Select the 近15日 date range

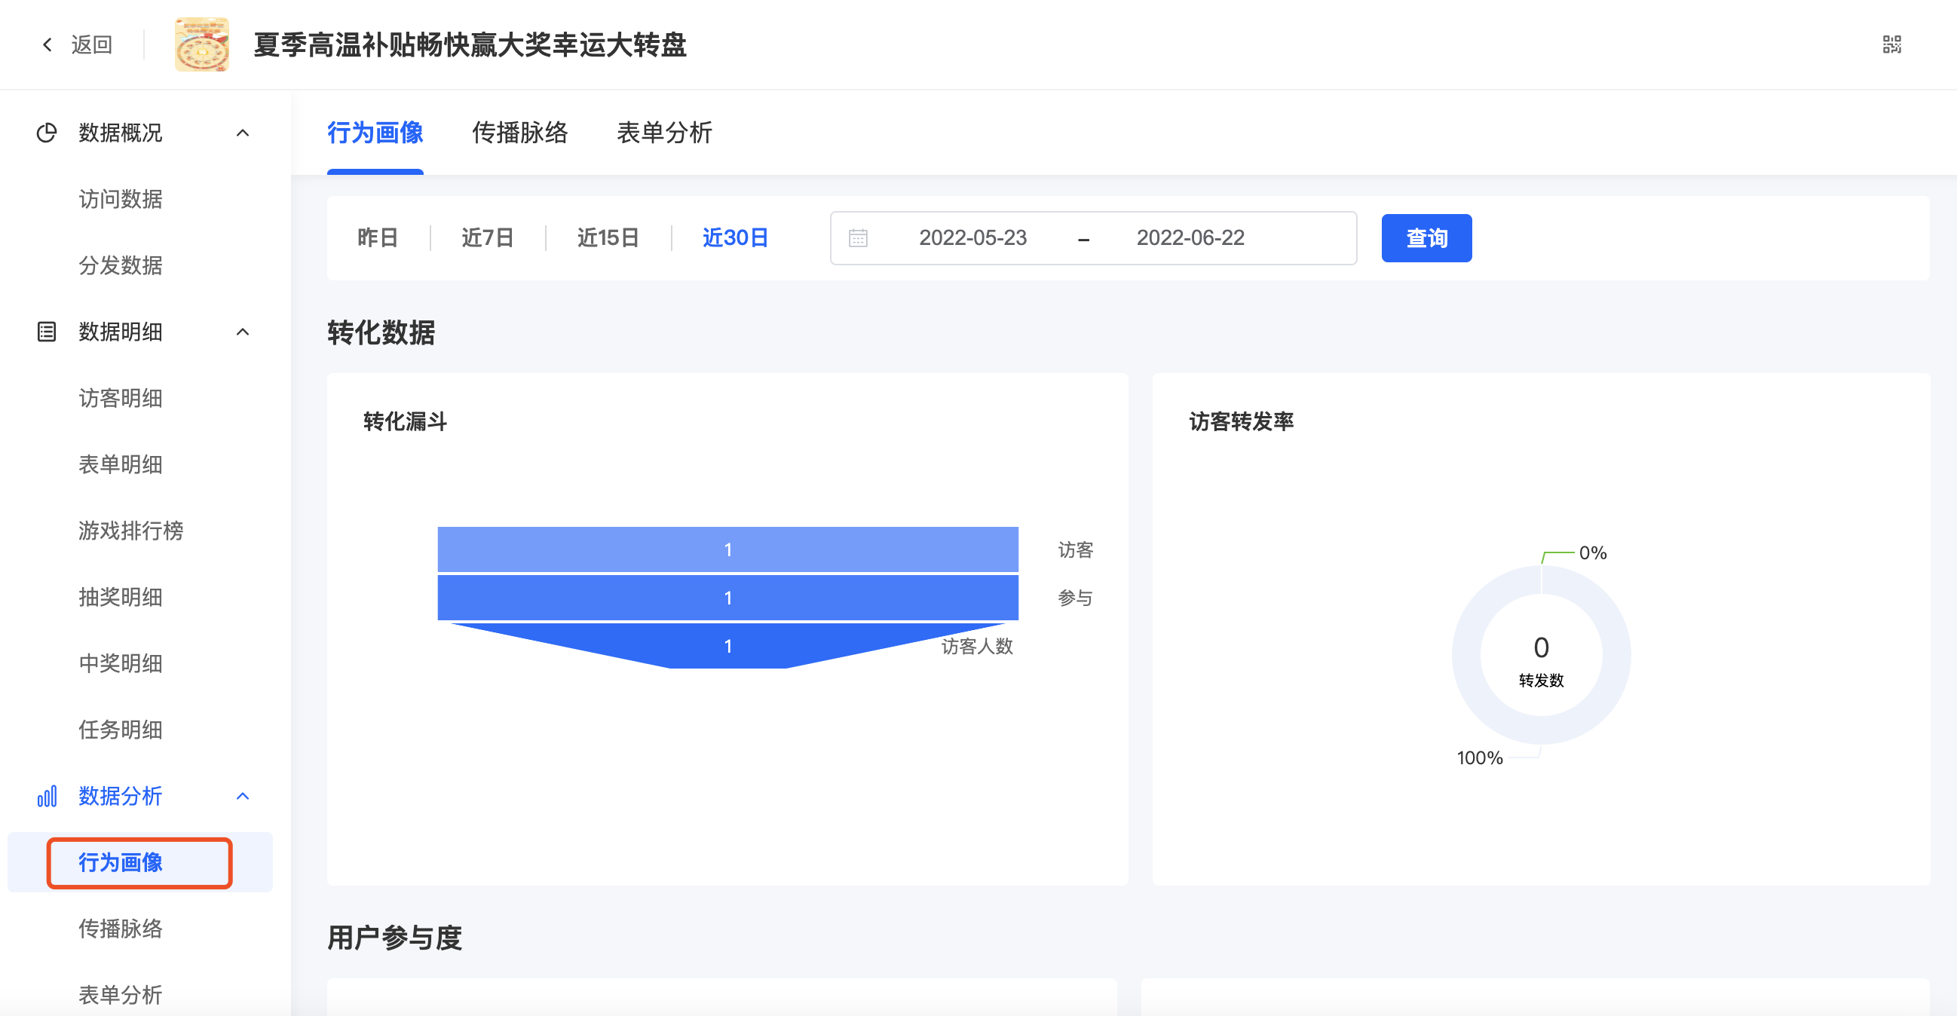click(x=608, y=237)
